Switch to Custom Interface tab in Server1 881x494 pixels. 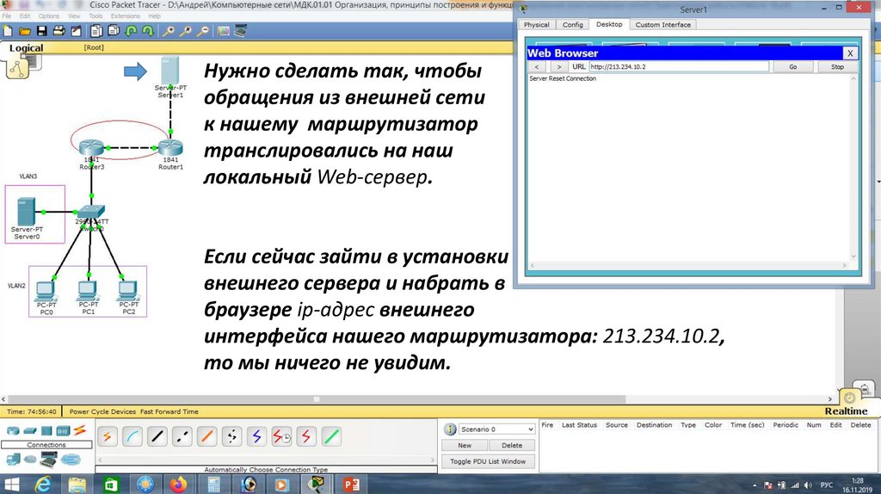[663, 25]
